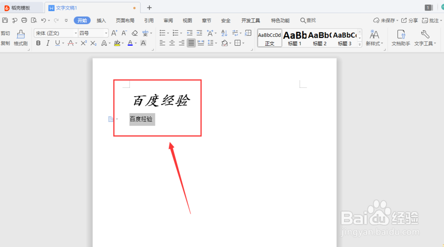The image size is (444, 247).
Task: Expand the borders dropdown arrow
Action: click(x=243, y=43)
